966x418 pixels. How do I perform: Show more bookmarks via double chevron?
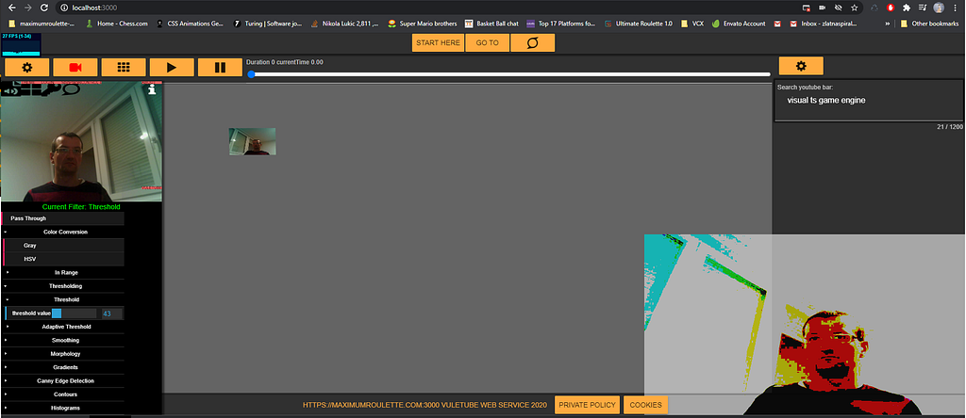pos(888,24)
